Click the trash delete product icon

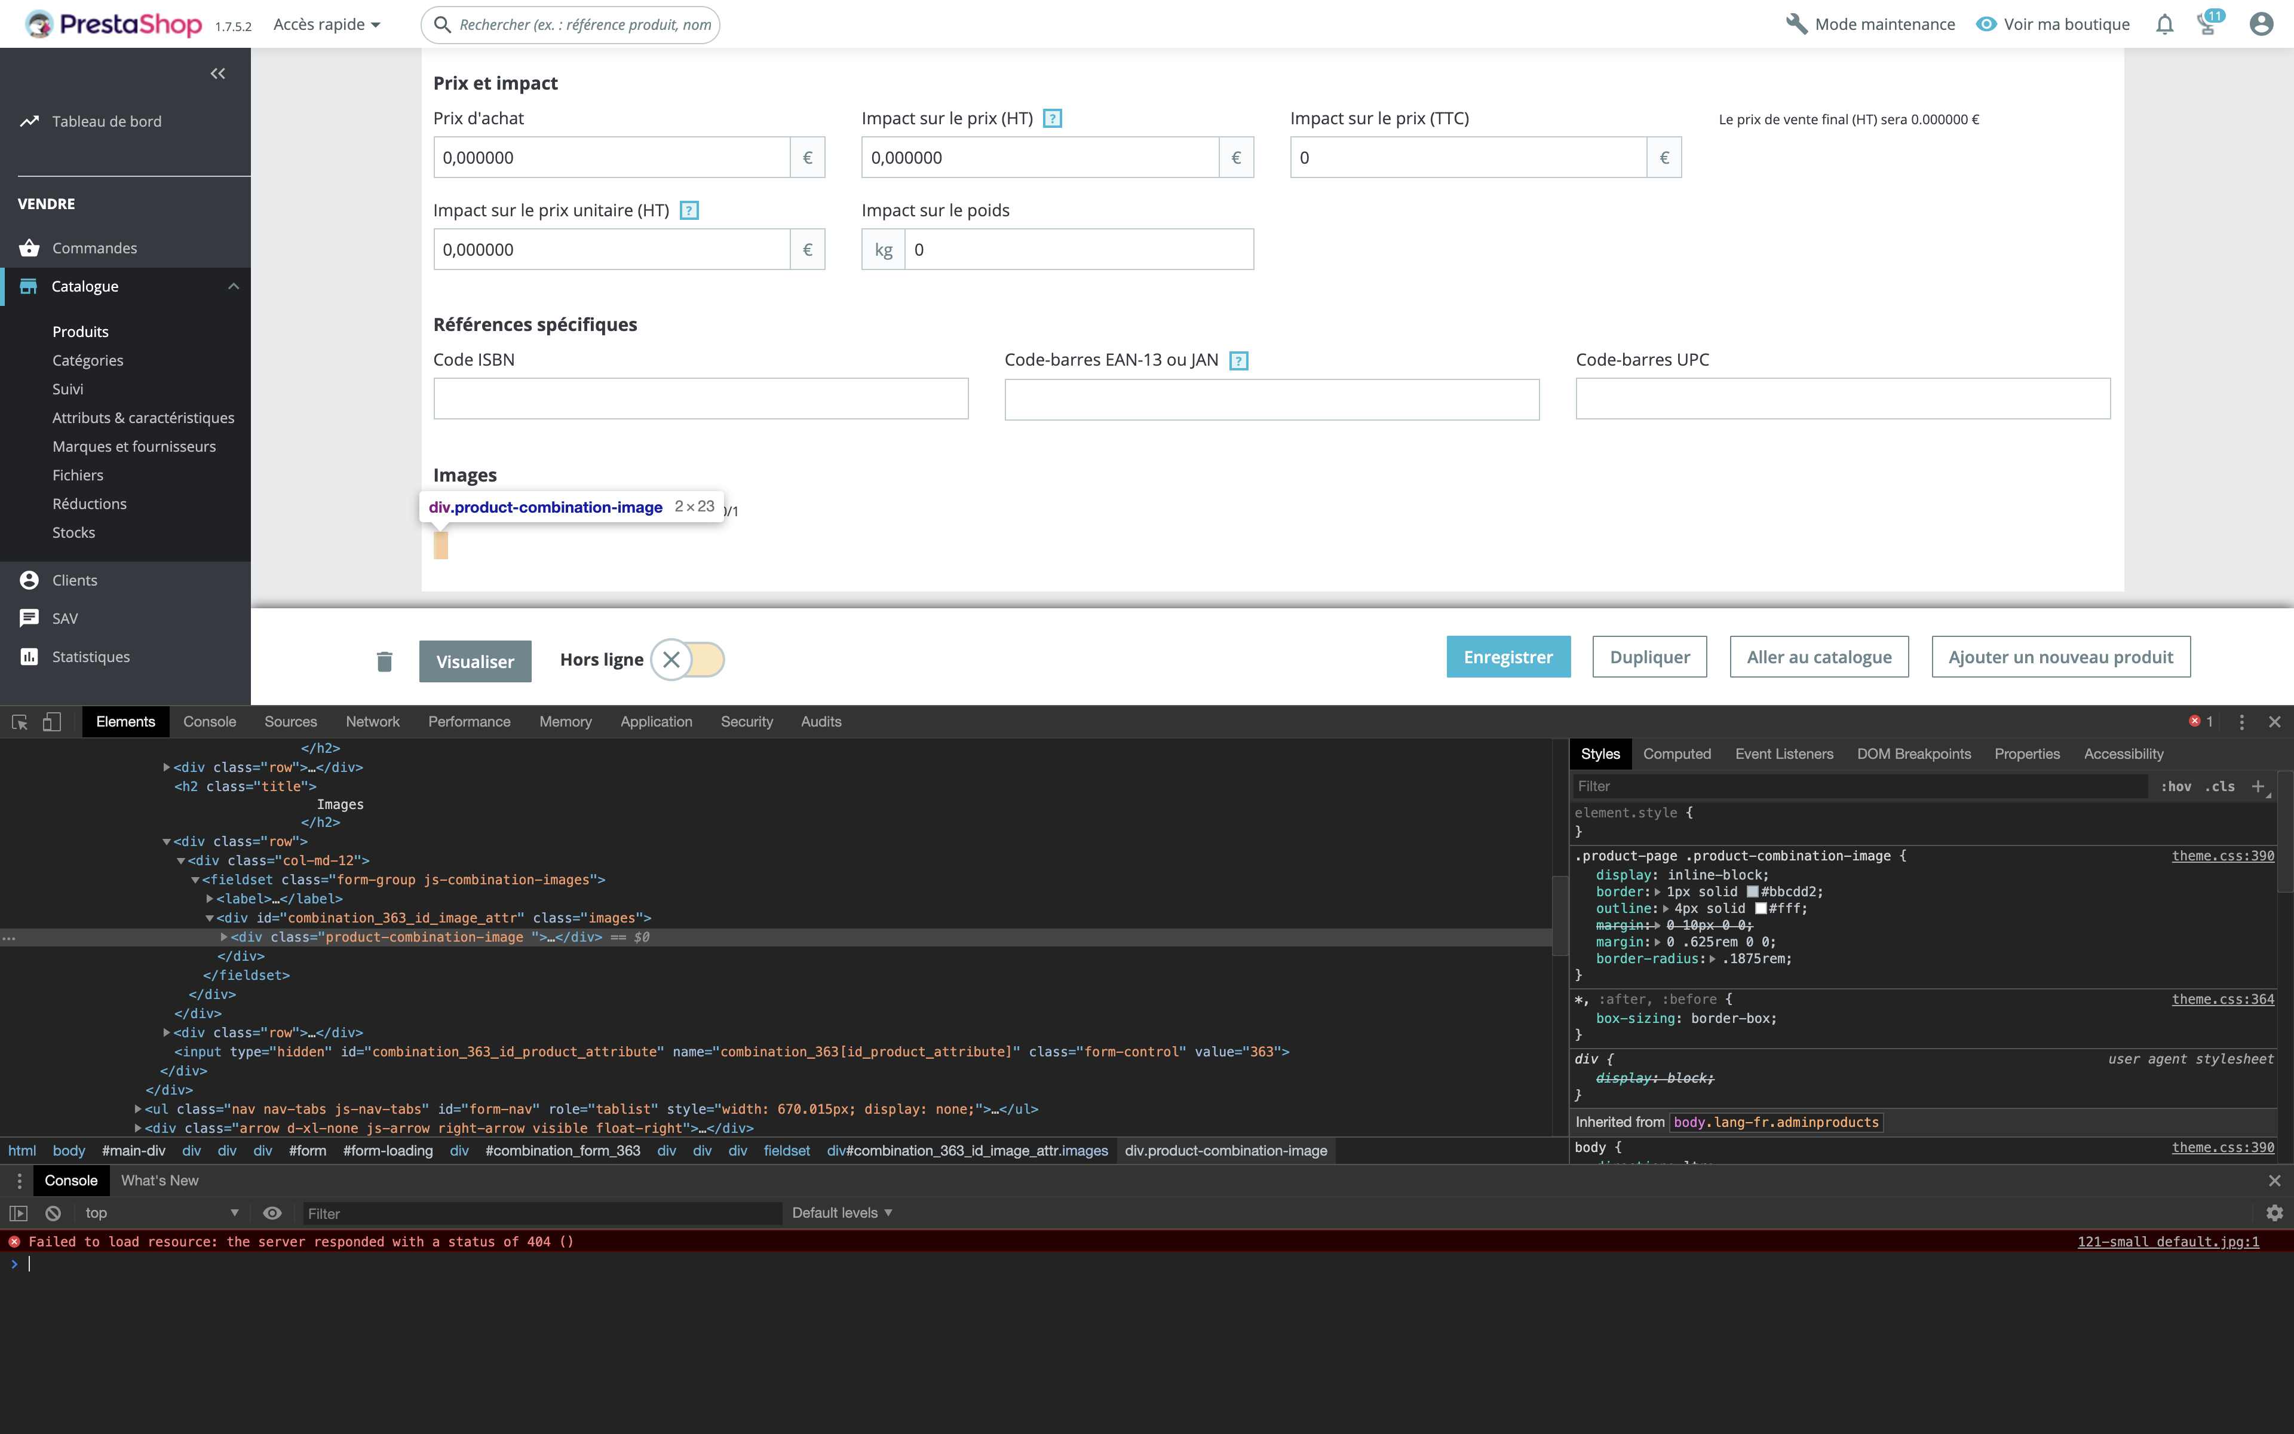tap(384, 661)
